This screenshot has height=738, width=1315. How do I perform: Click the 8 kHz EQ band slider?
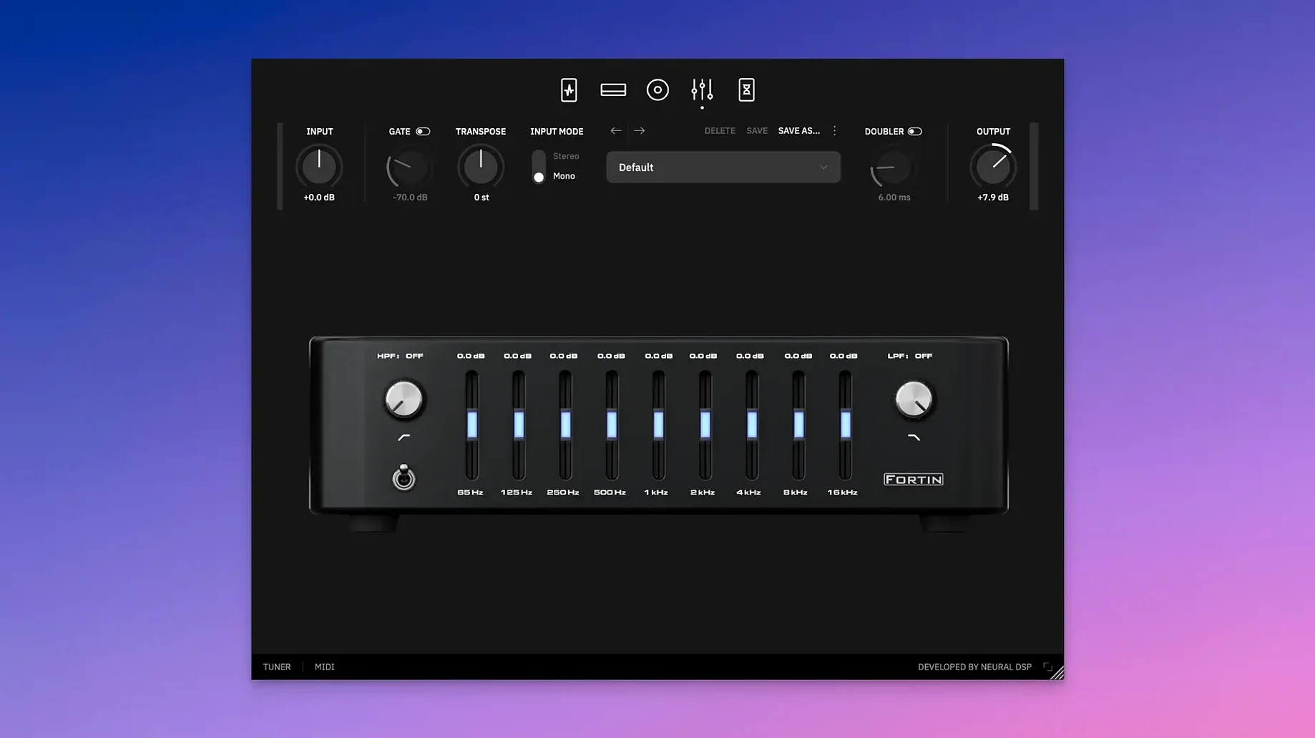point(798,425)
